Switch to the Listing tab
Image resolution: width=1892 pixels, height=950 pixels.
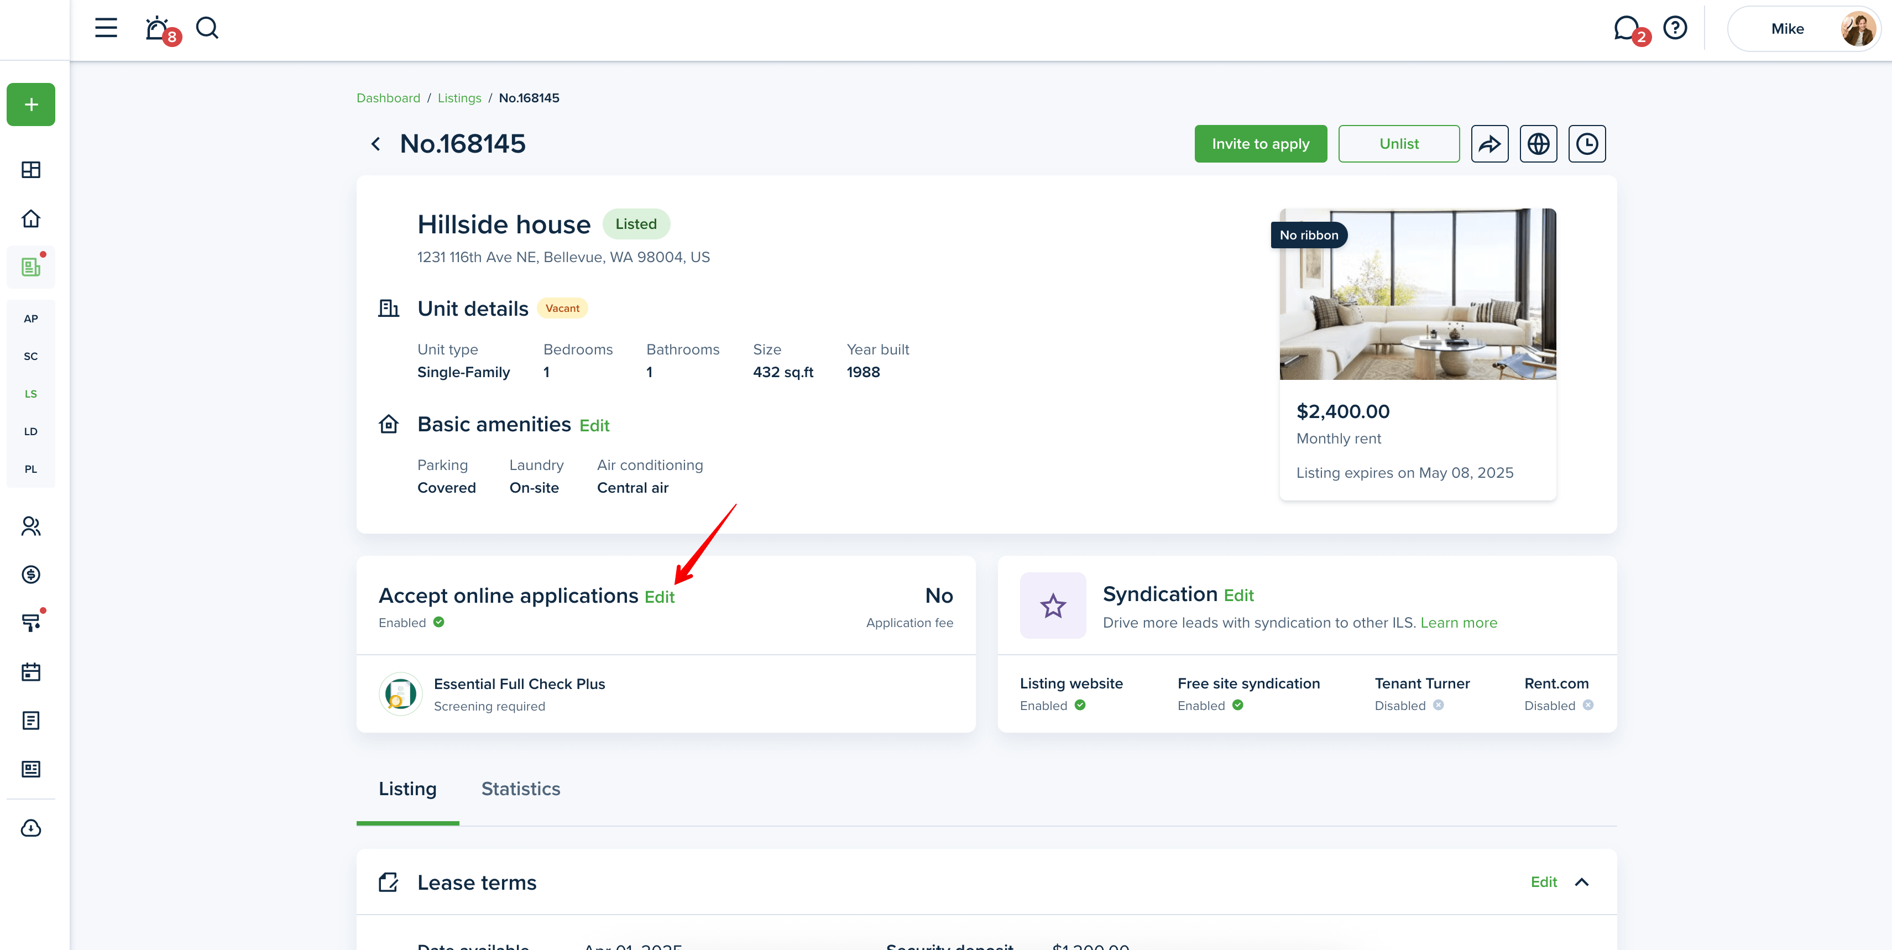point(407,789)
